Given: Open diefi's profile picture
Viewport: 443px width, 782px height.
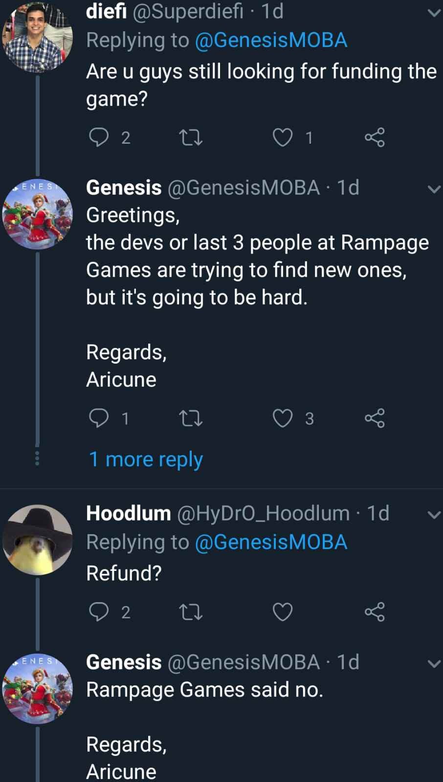Looking at the screenshot, I should [38, 37].
